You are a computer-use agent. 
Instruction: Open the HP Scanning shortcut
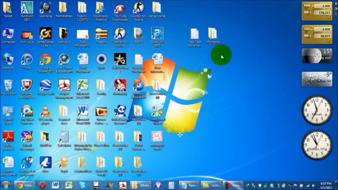click(x=45, y=10)
